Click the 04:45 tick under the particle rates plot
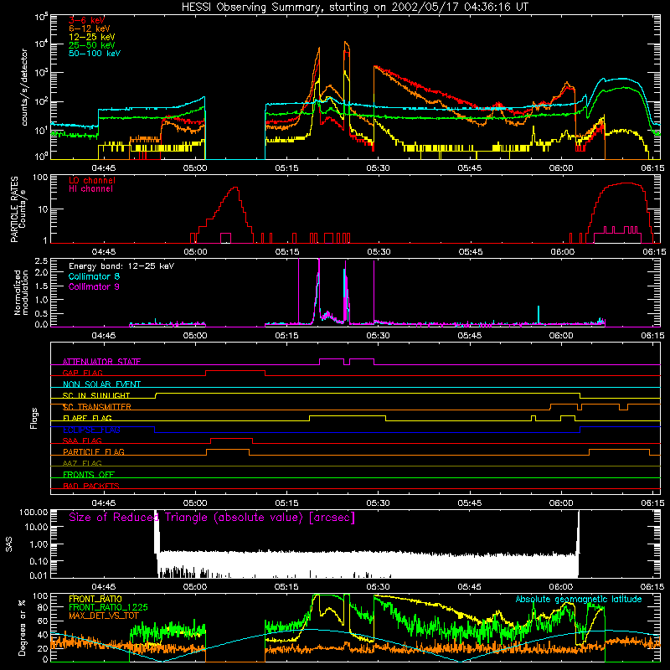670x670 pixels. pos(103,252)
